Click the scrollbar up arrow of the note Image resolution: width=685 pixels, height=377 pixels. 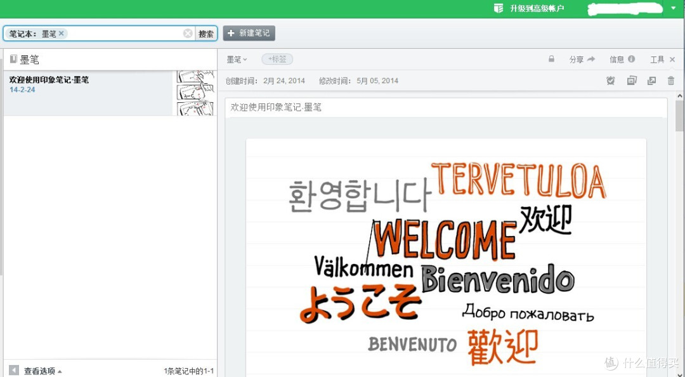(680, 95)
